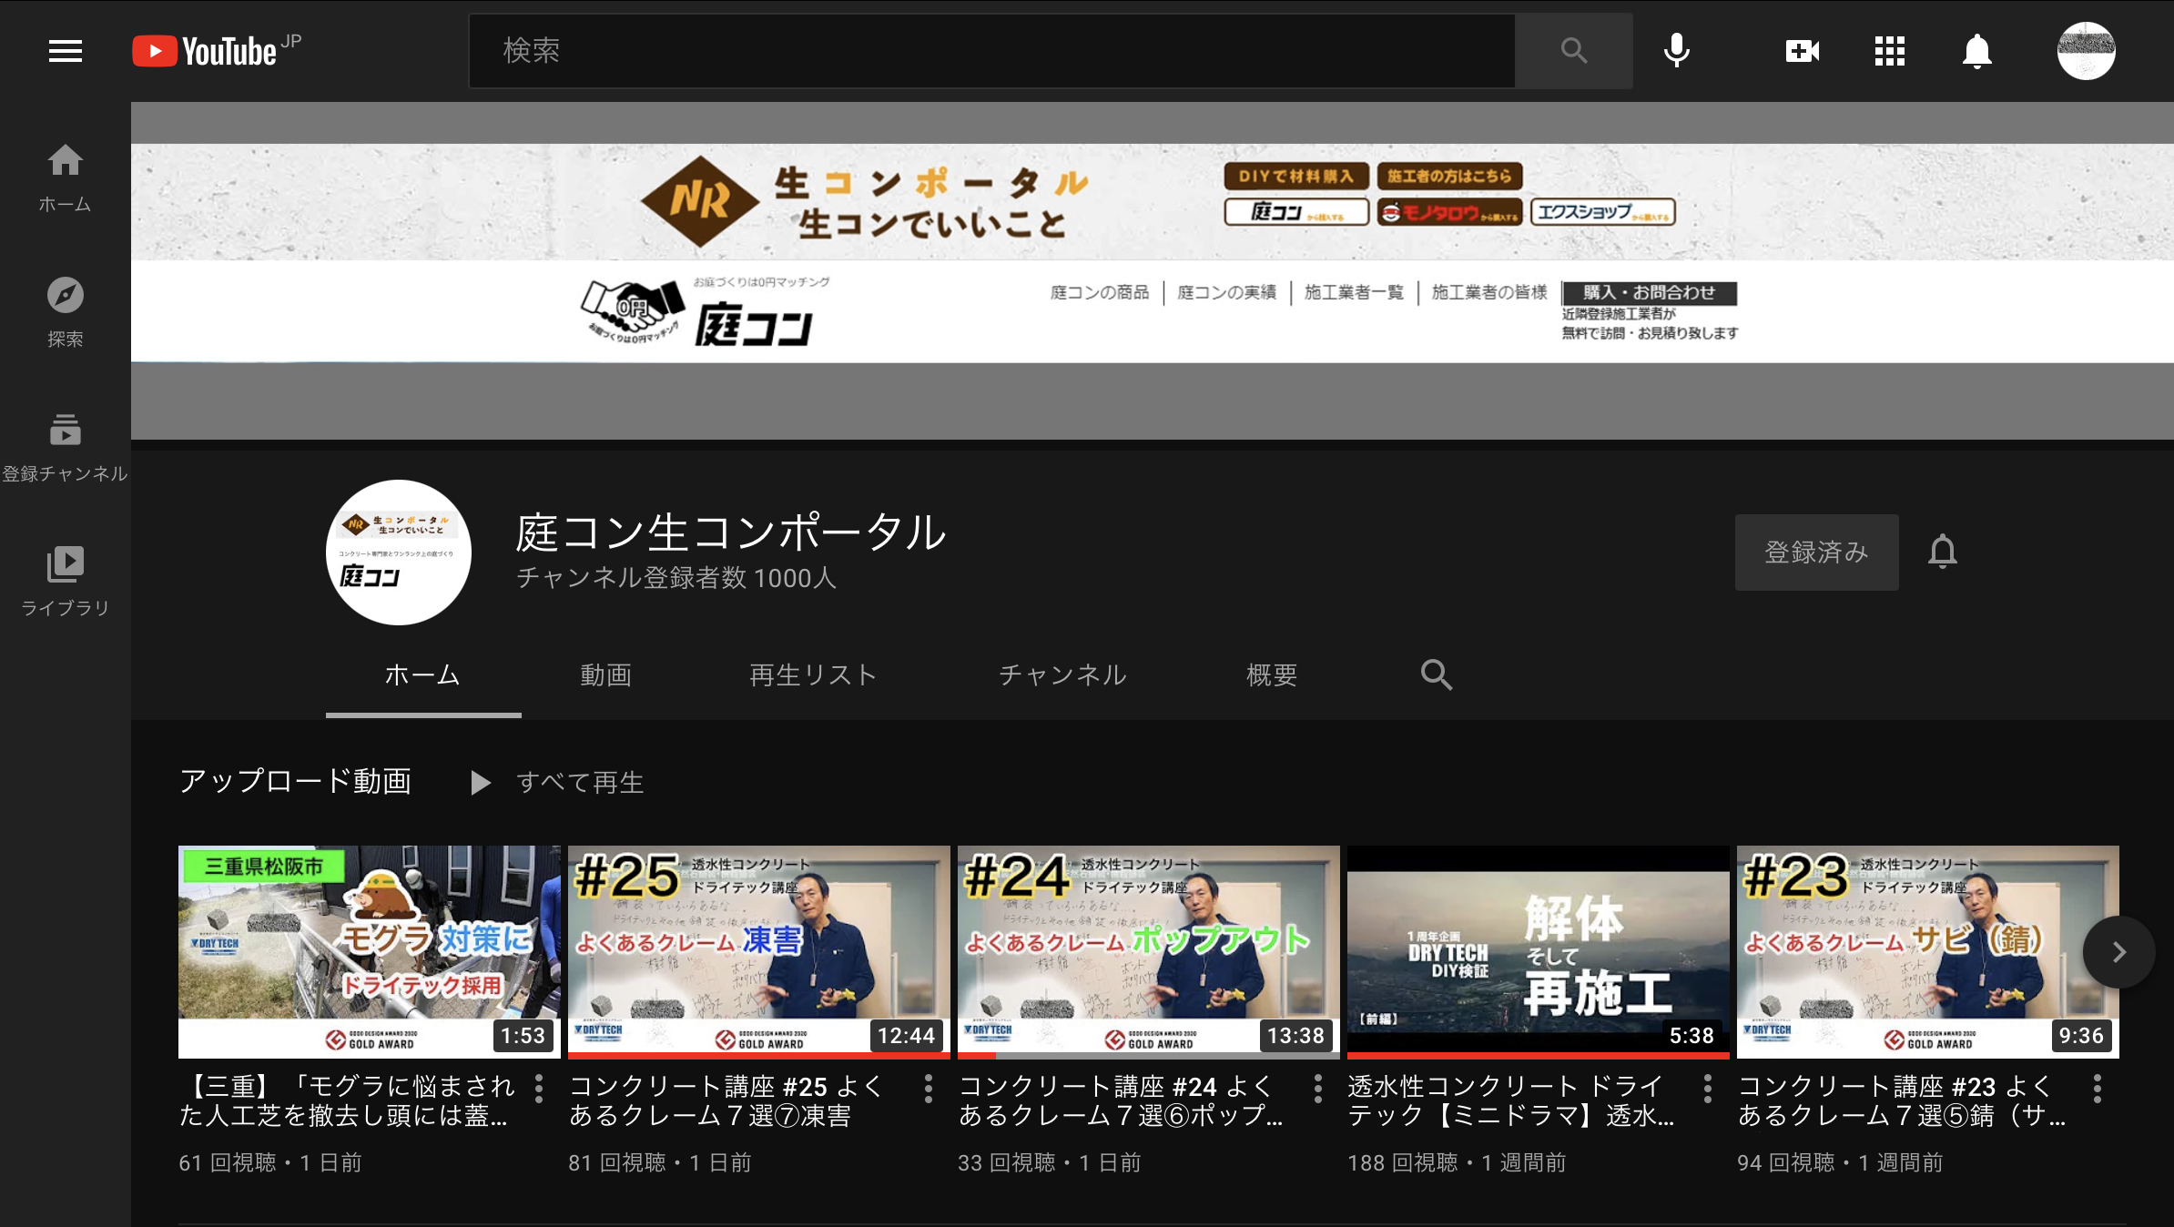
Task: Start voice search with microphone icon
Action: [x=1676, y=51]
